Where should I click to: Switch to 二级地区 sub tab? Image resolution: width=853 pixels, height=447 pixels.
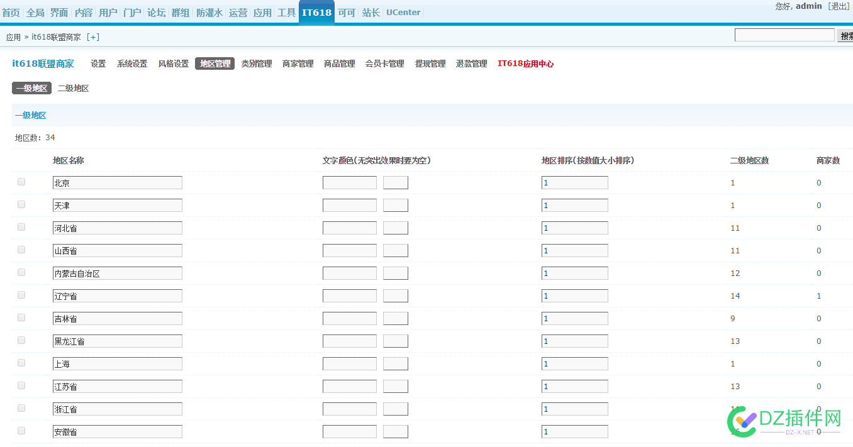73,88
